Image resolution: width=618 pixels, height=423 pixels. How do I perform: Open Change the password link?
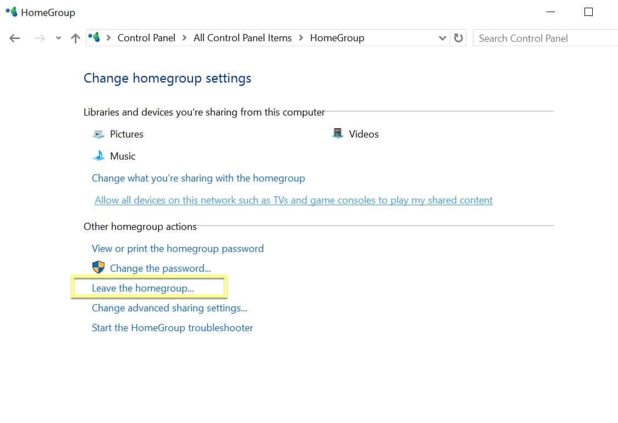coord(161,268)
